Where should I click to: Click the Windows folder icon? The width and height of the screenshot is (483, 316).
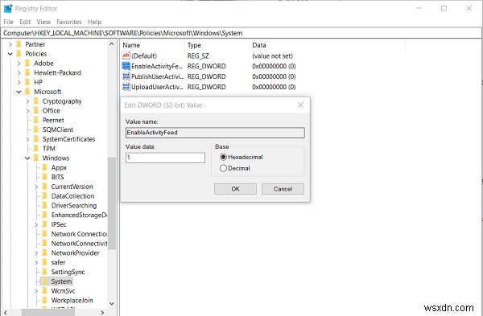[36, 158]
